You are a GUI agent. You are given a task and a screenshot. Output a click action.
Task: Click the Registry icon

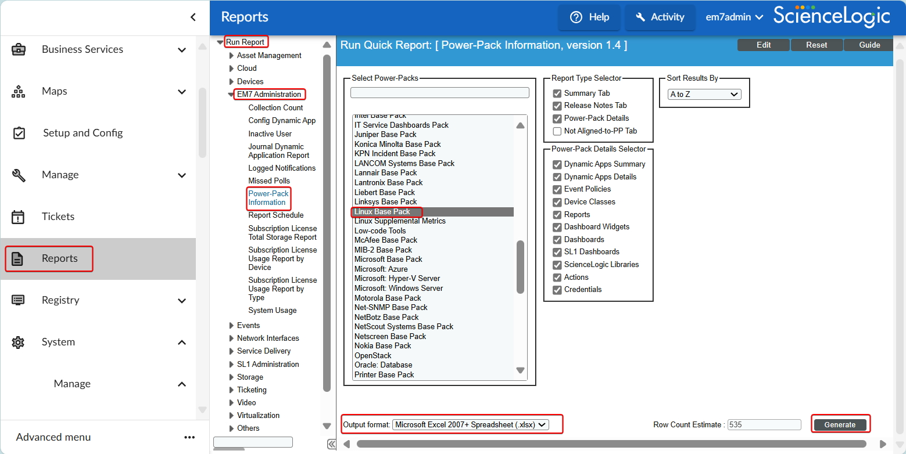point(19,300)
